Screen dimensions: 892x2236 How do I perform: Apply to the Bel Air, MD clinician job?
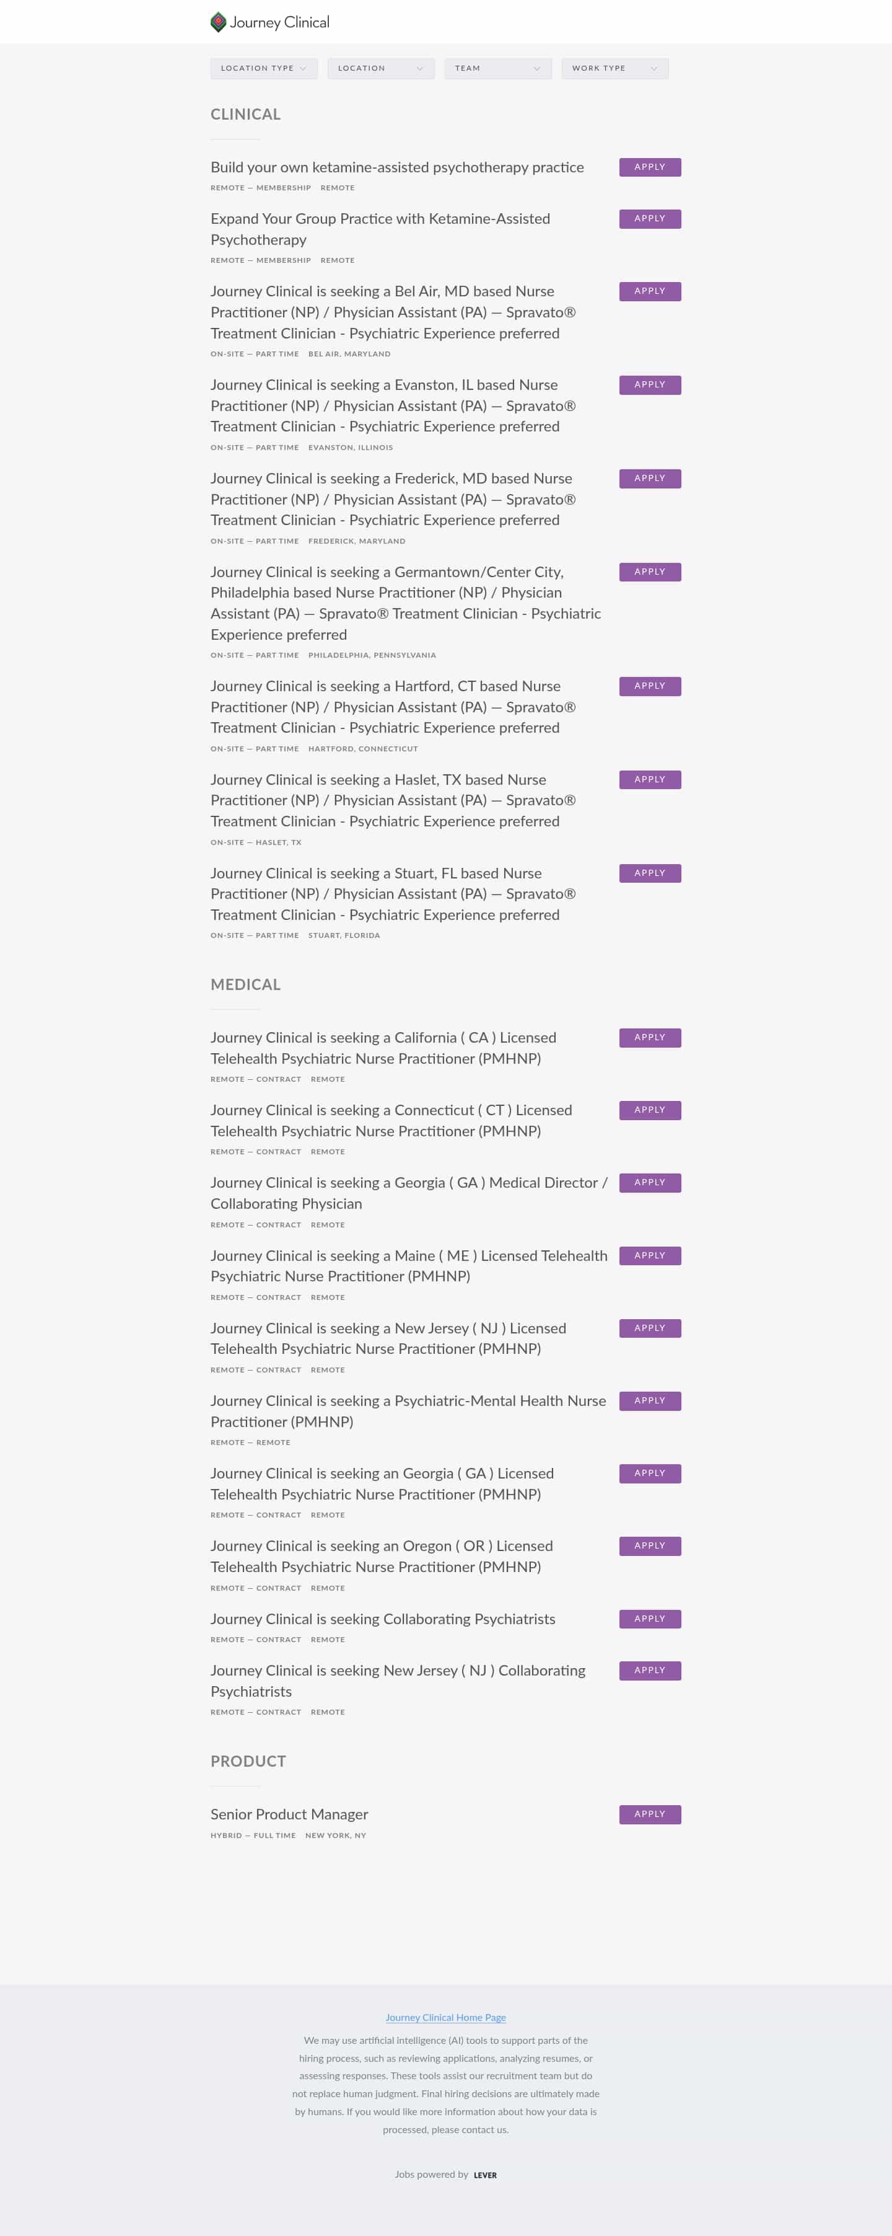[x=649, y=291]
